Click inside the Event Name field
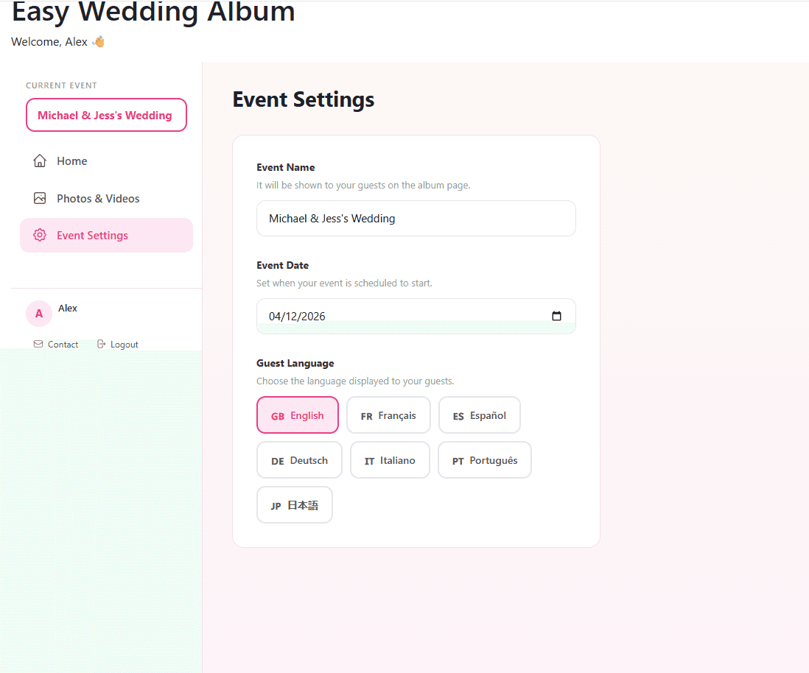The image size is (809, 673). (416, 218)
